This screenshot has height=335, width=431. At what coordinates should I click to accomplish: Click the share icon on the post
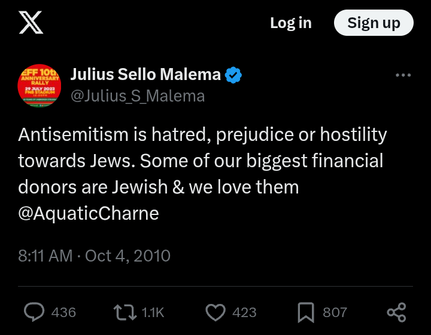coord(396,312)
